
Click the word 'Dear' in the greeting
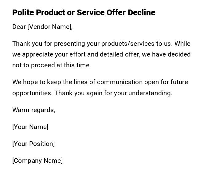pyautogui.click(x=19, y=27)
